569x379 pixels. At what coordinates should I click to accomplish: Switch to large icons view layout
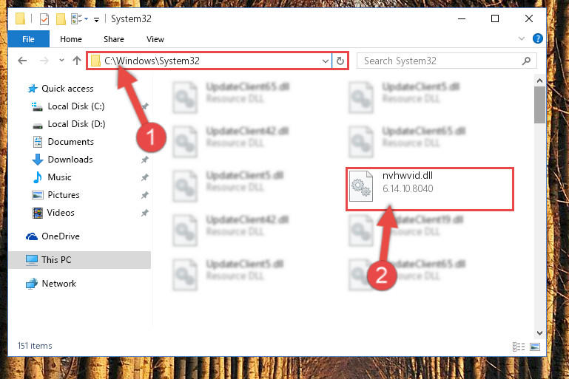535,346
